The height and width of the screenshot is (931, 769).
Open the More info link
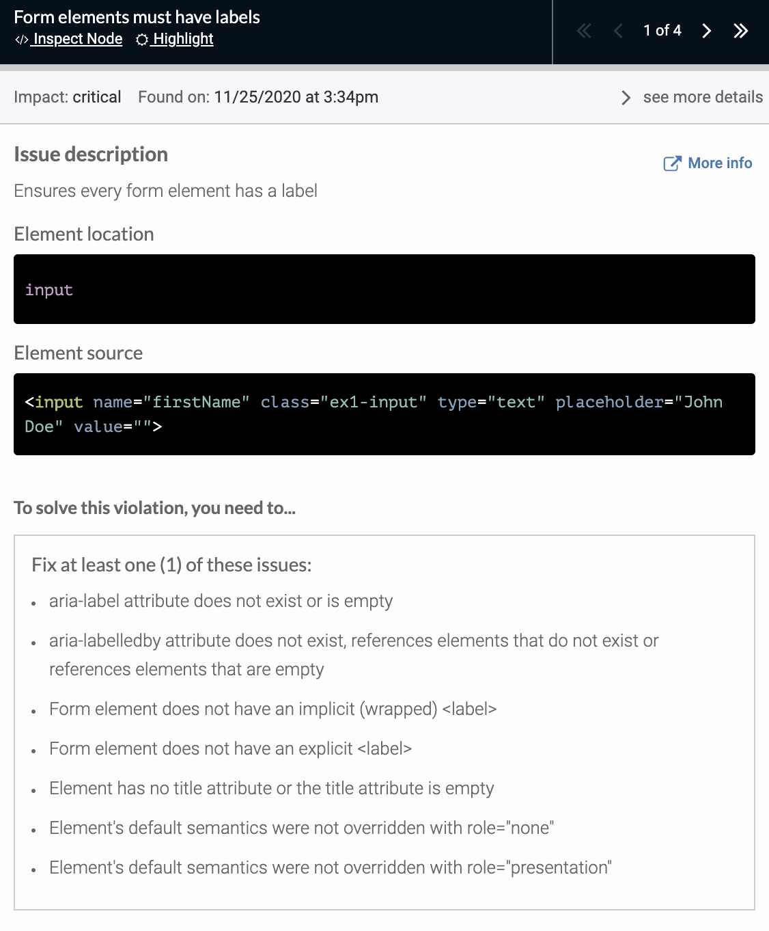click(x=719, y=163)
